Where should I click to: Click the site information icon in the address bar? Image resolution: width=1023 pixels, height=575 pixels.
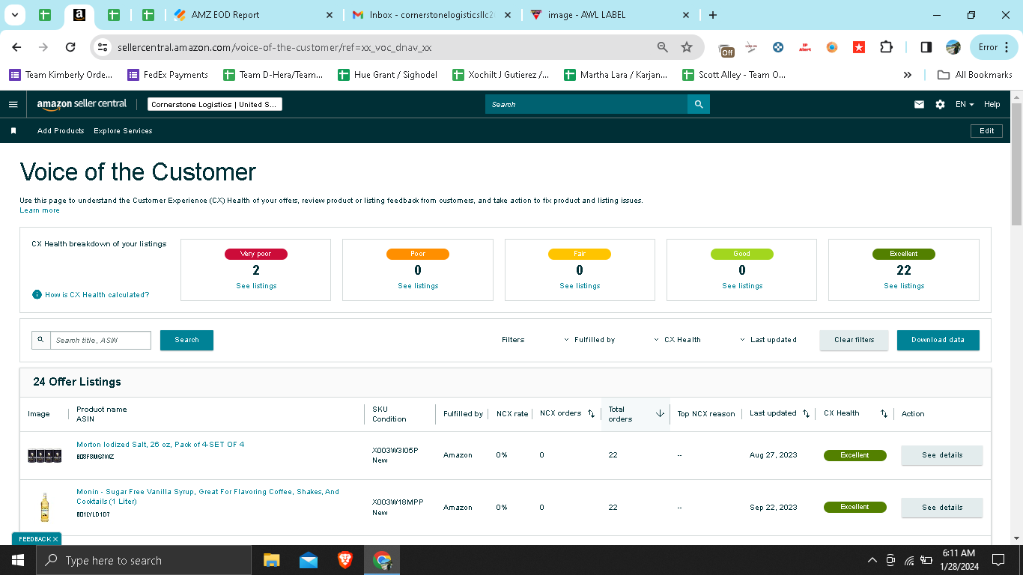click(x=103, y=47)
